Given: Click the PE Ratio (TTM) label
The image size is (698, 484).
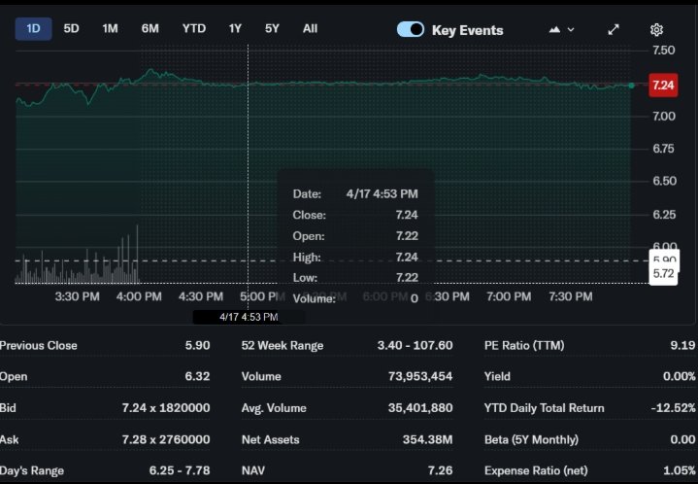Looking at the screenshot, I should [523, 345].
